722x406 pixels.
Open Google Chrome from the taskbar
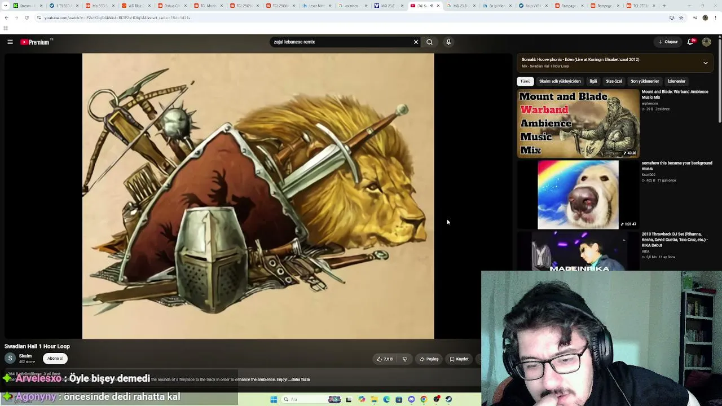pos(424,399)
